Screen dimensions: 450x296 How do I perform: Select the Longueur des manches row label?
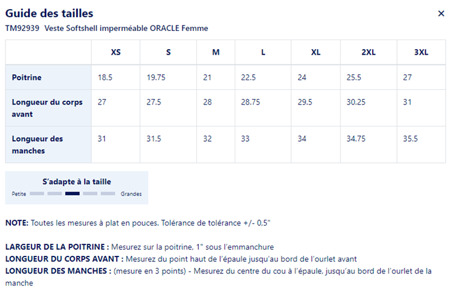(38, 144)
